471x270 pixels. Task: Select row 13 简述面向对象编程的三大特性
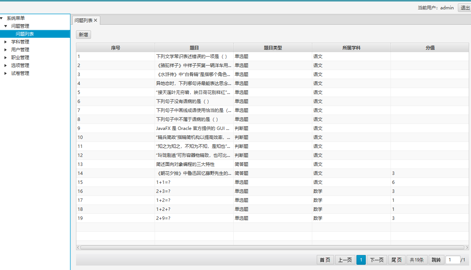(185, 164)
